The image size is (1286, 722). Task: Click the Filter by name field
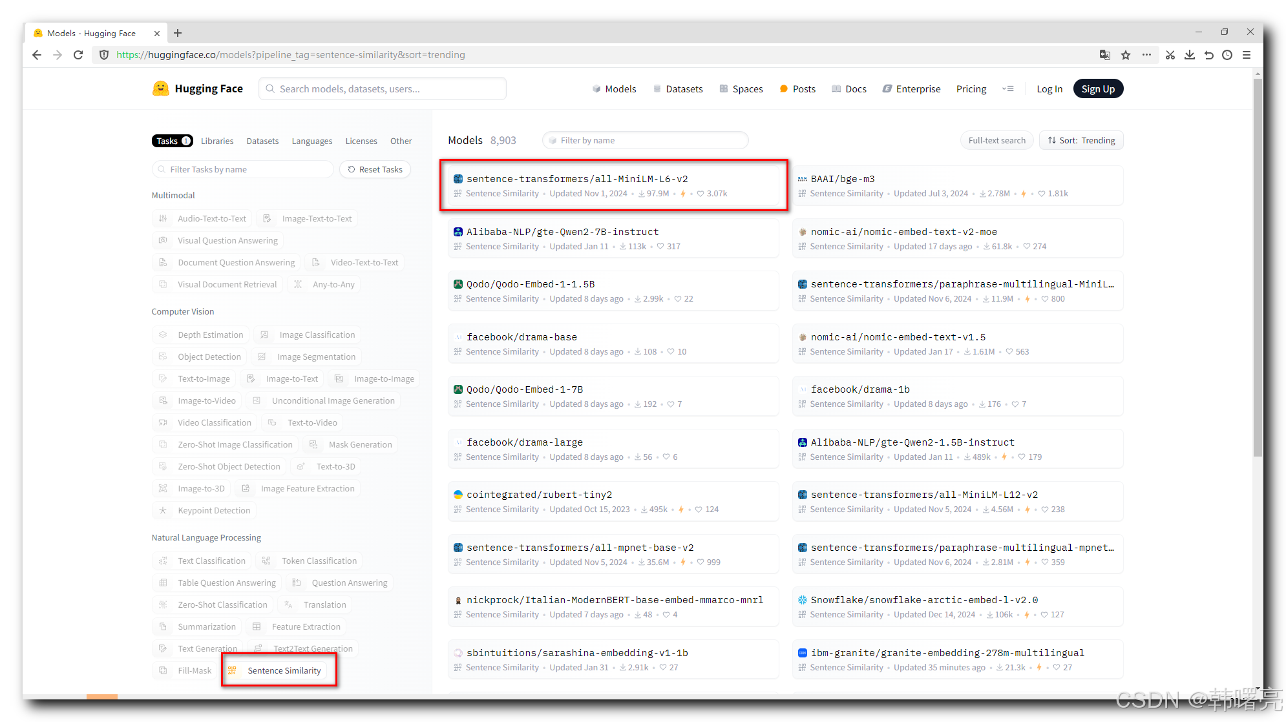(646, 140)
